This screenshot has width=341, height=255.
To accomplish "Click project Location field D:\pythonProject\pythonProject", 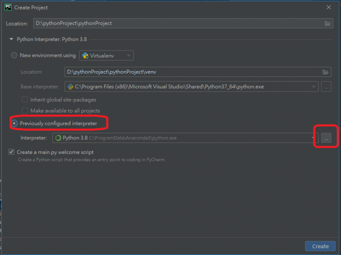I will coord(183,23).
